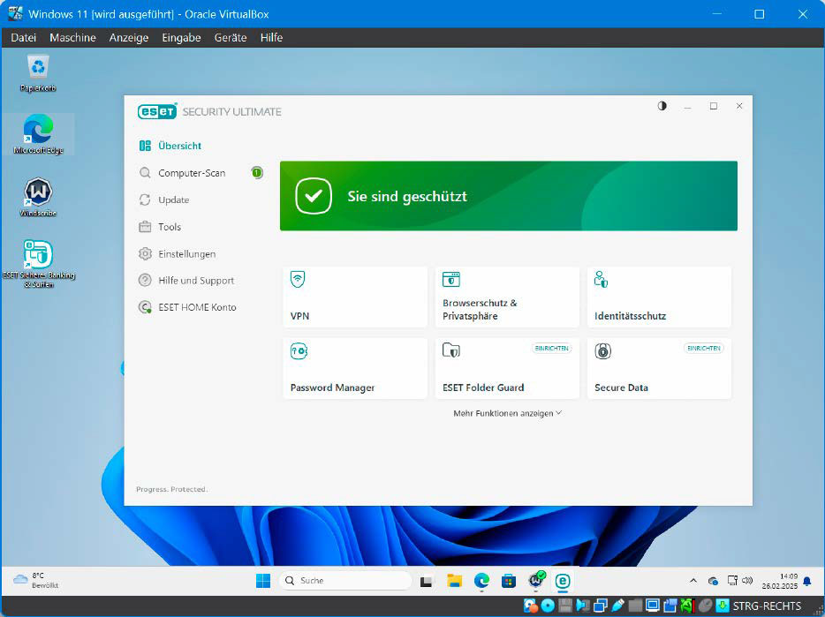Click the Windscribe taskbar icon
The width and height of the screenshot is (825, 617).
click(536, 580)
